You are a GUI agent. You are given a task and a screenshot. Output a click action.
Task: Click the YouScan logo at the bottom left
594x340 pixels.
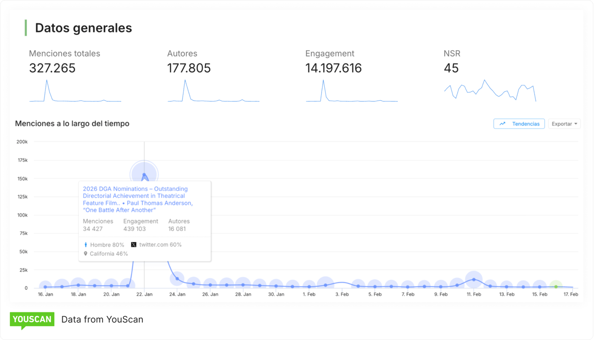pyautogui.click(x=32, y=319)
